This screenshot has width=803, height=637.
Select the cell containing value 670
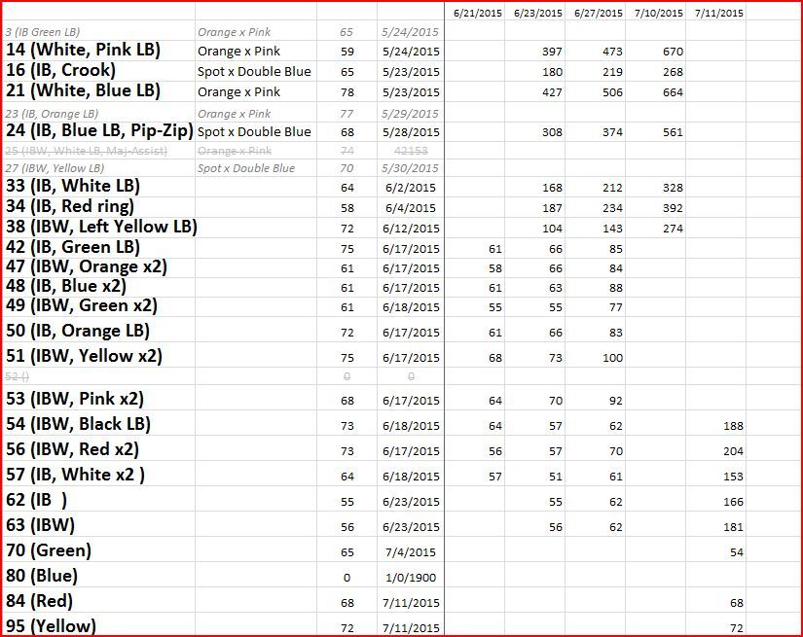(x=661, y=52)
